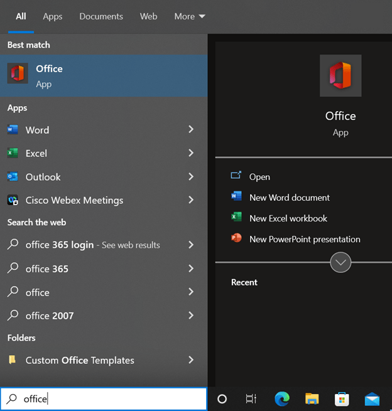Click the Word icon beside New Word document

[x=236, y=196]
